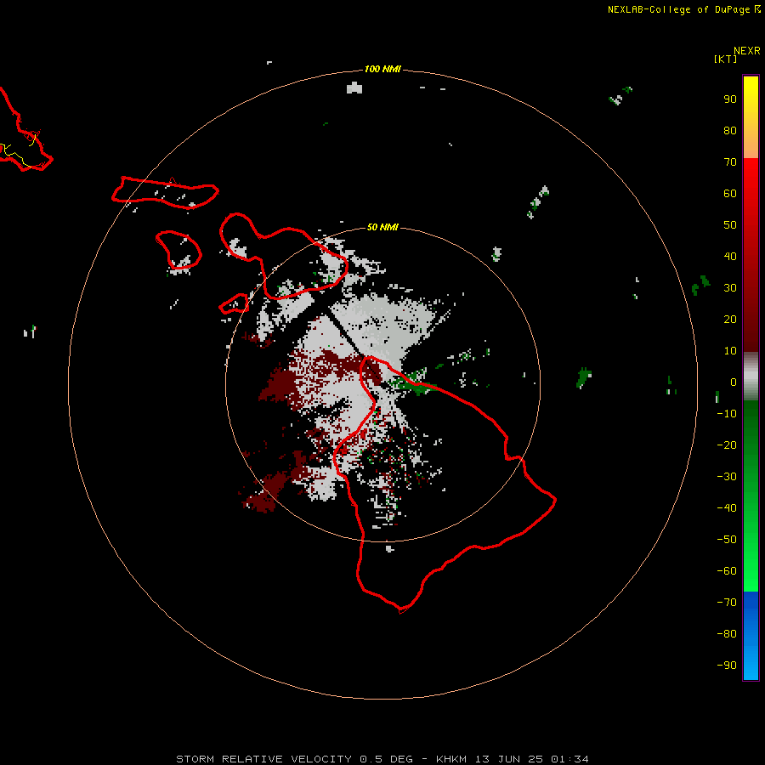Image resolution: width=765 pixels, height=765 pixels.
Task: Click the -60 value on velocity scale
Action: click(727, 571)
